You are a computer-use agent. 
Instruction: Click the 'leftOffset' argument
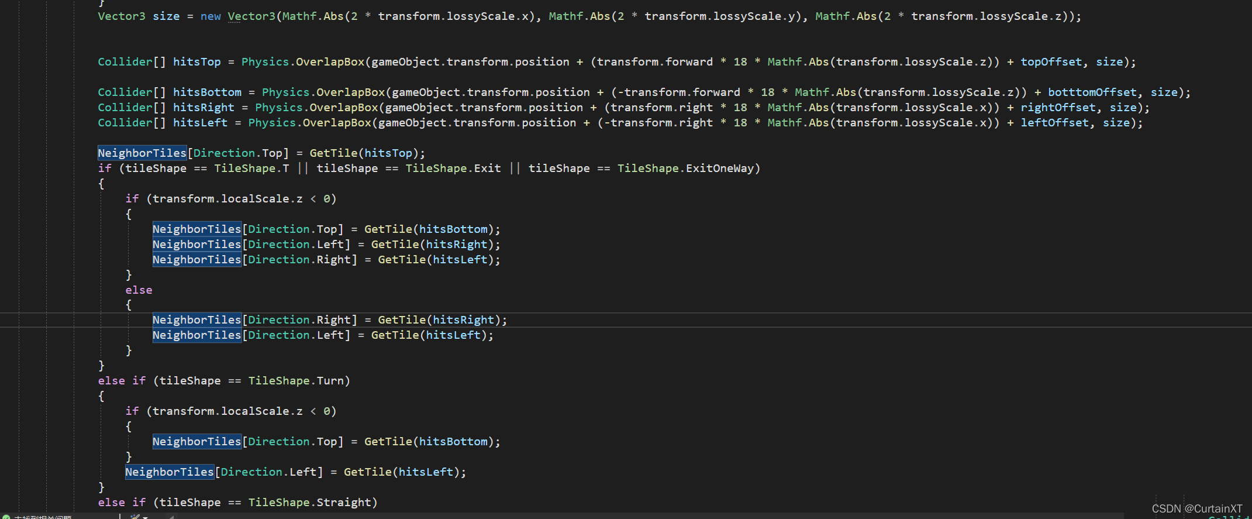pos(1055,123)
